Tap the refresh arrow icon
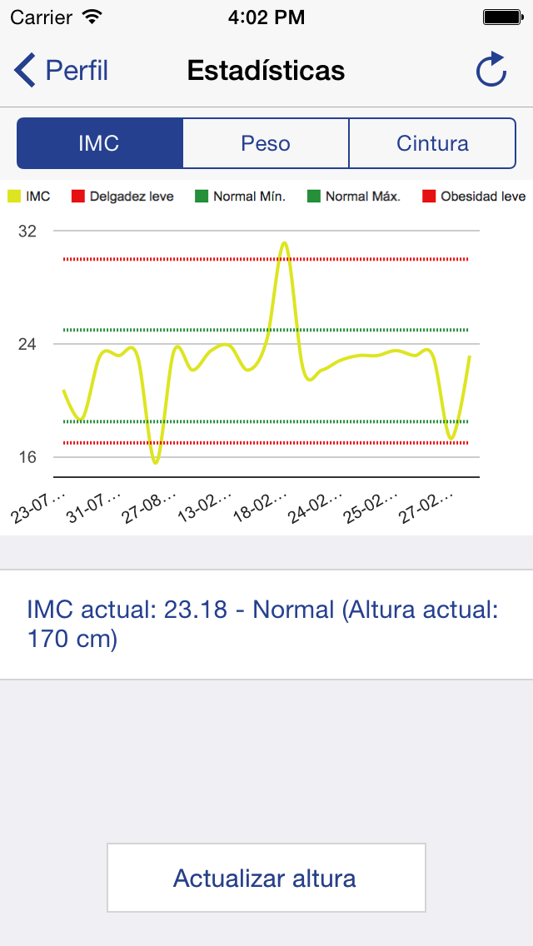533x946 pixels. click(x=491, y=70)
